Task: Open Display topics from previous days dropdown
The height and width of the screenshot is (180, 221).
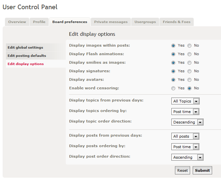Action: click(x=185, y=101)
